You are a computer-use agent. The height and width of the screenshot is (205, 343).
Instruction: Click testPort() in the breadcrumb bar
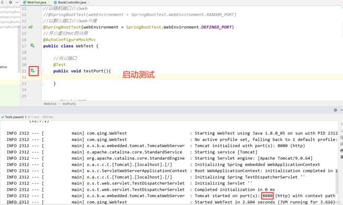point(69,104)
